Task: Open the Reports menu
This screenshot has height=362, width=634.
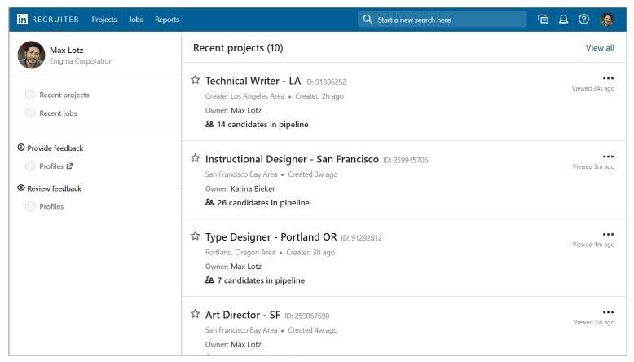Action: [167, 20]
